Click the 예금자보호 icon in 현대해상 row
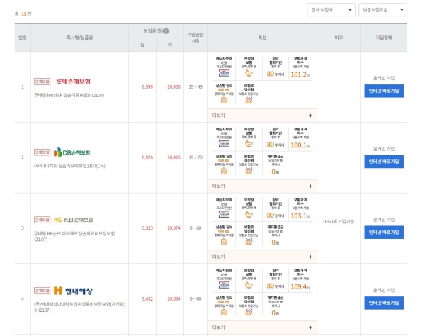 pos(224,285)
